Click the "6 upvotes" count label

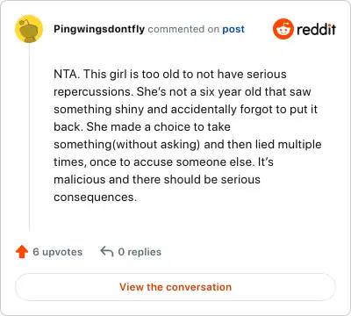pyautogui.click(x=58, y=252)
